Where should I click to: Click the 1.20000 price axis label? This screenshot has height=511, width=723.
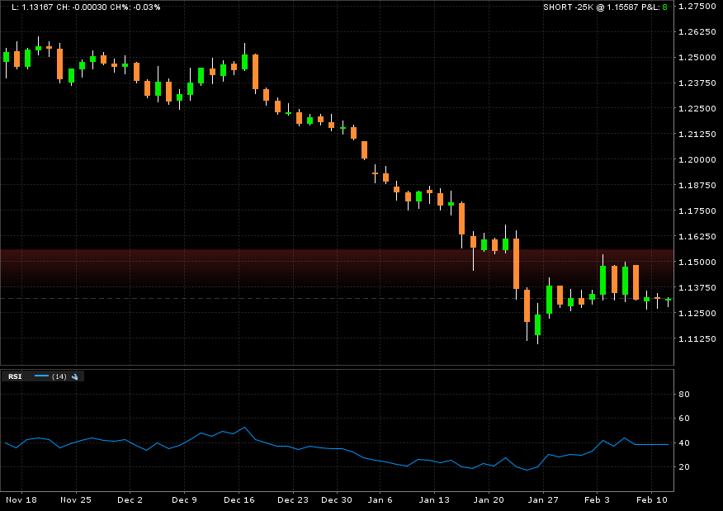697,159
